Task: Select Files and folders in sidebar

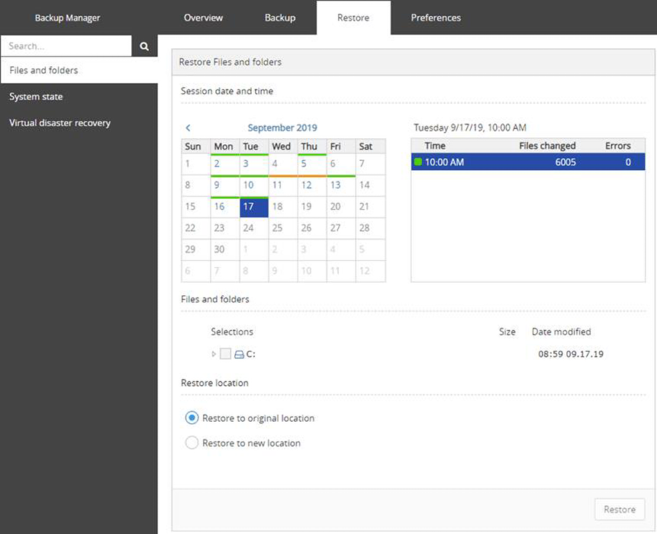Action: (x=43, y=70)
